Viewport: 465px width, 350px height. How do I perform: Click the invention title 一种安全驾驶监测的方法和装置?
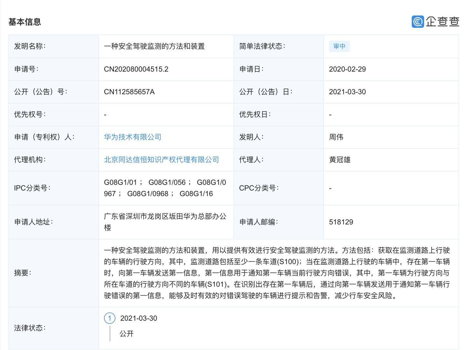pos(154,46)
